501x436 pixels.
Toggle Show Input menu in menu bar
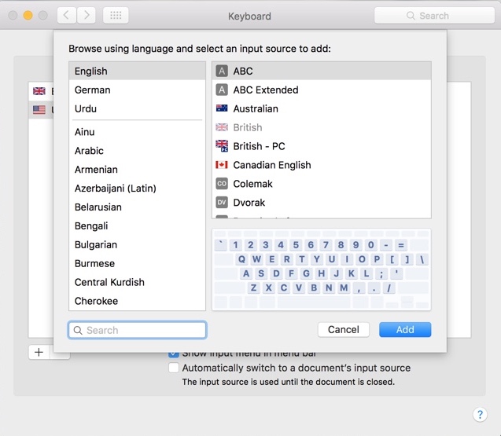tap(174, 354)
